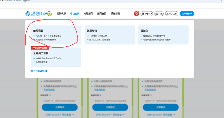
Task: Go to 个人主页 personal homepage
Action: pyautogui.click(x=172, y=14)
